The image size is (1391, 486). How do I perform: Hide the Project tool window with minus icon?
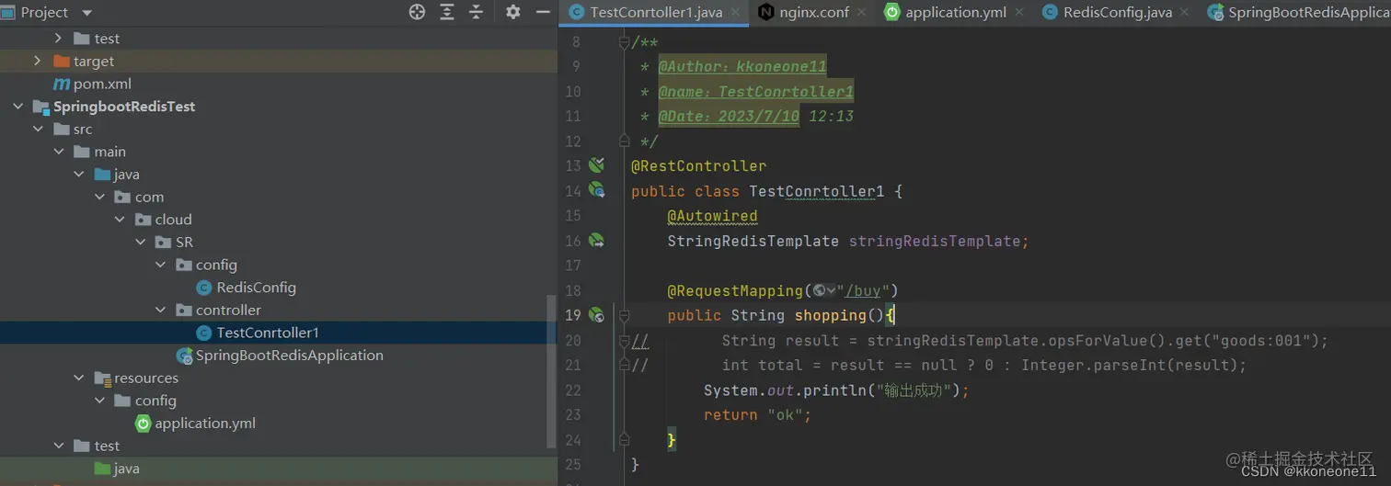(543, 12)
